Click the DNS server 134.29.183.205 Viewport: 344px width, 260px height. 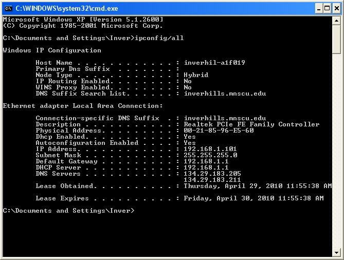click(212, 174)
